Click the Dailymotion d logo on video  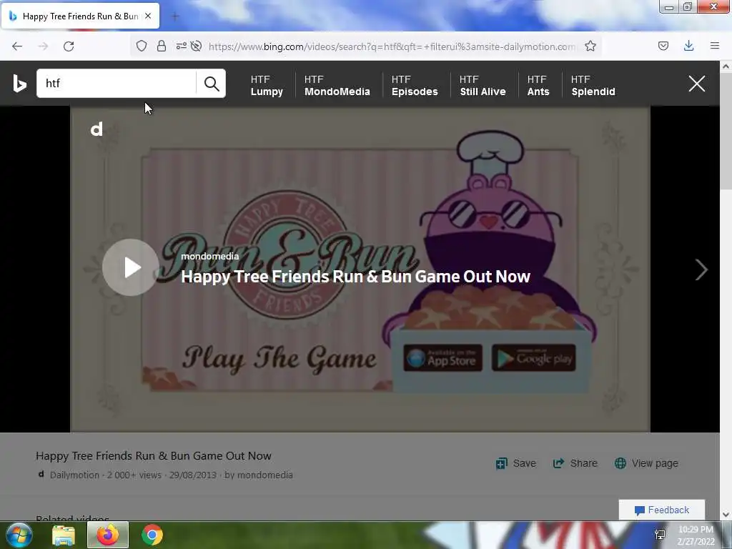pyautogui.click(x=97, y=129)
